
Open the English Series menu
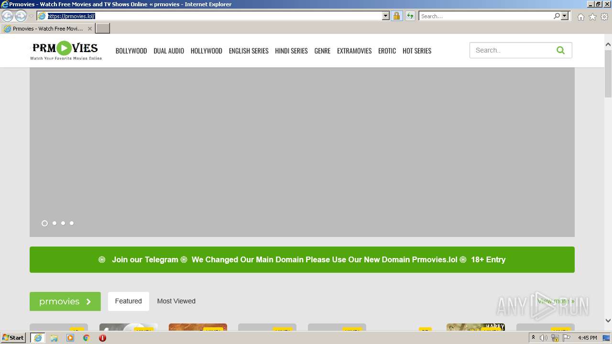point(249,51)
